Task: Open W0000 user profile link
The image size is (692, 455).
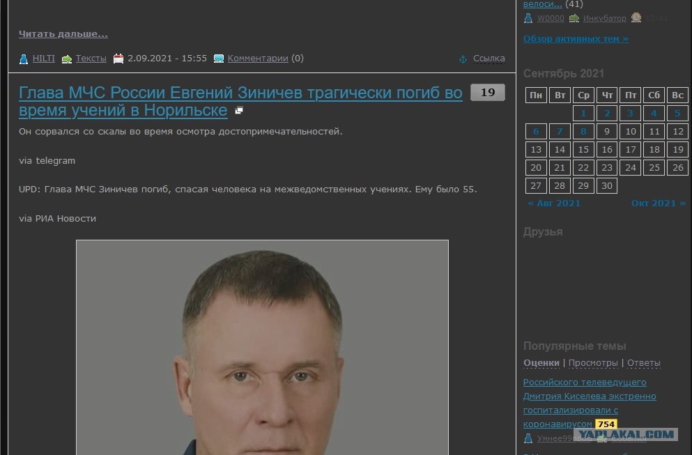Action: tap(551, 18)
